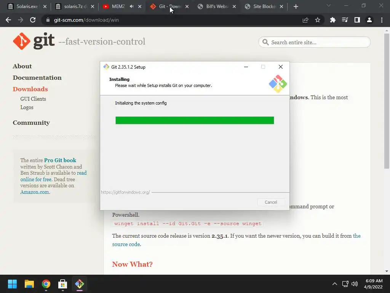The width and height of the screenshot is (390, 293).
Task: Click the site lock icon in address bar
Action: [x=48, y=20]
